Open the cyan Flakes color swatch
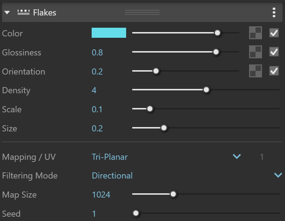This screenshot has height=221, width=285. (x=109, y=33)
